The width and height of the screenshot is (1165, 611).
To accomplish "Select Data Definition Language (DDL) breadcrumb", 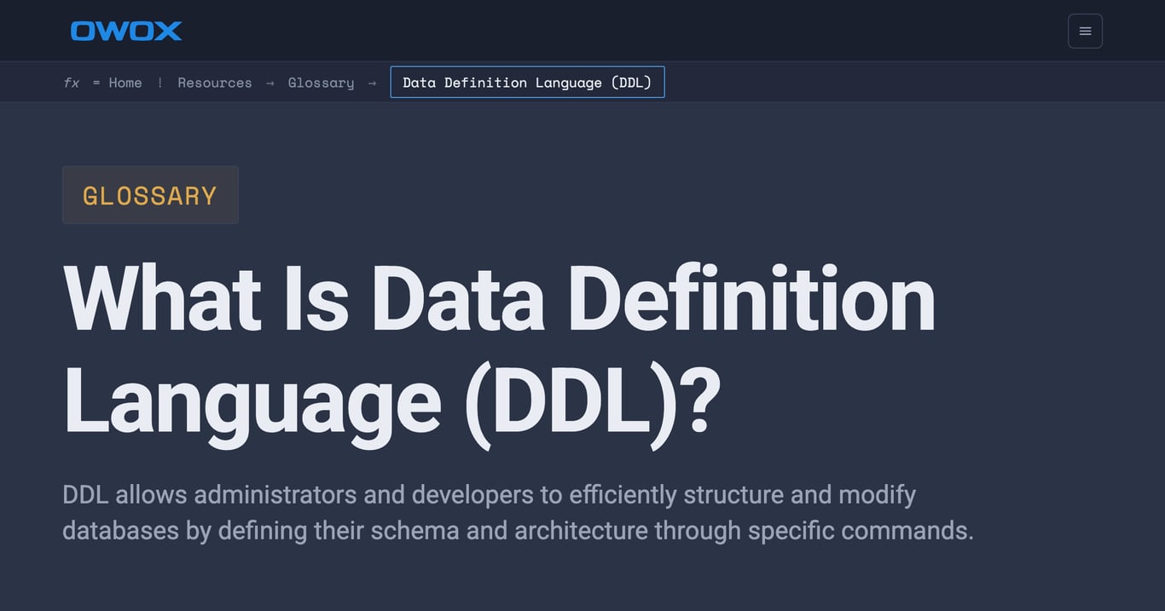I will (527, 82).
